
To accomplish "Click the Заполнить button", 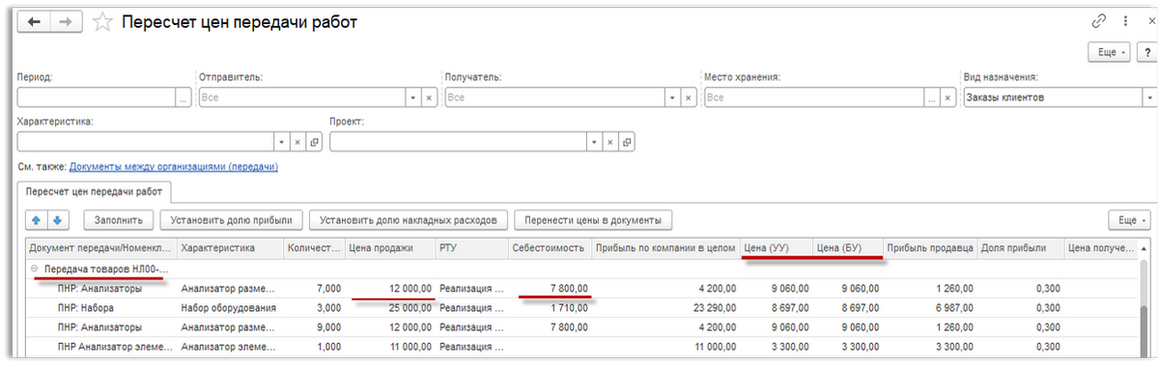I will (x=119, y=220).
